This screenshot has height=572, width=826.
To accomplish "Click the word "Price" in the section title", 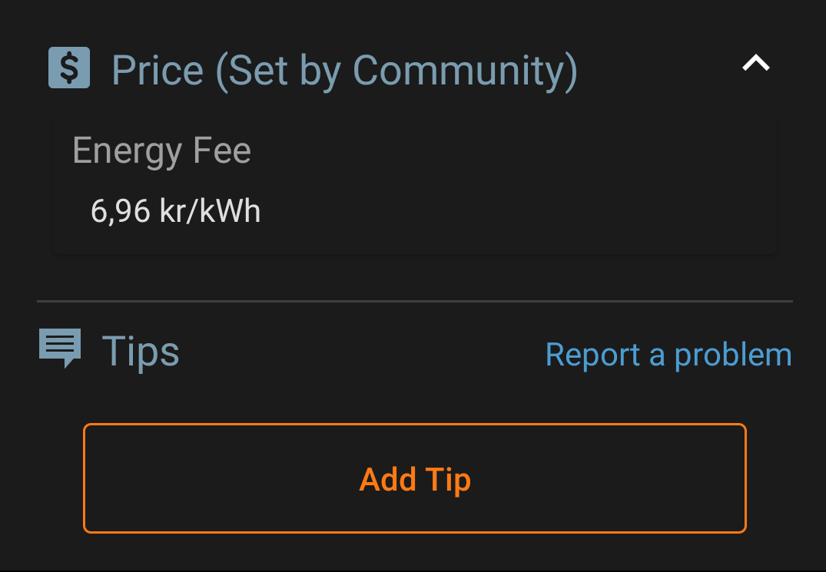I will pos(158,70).
